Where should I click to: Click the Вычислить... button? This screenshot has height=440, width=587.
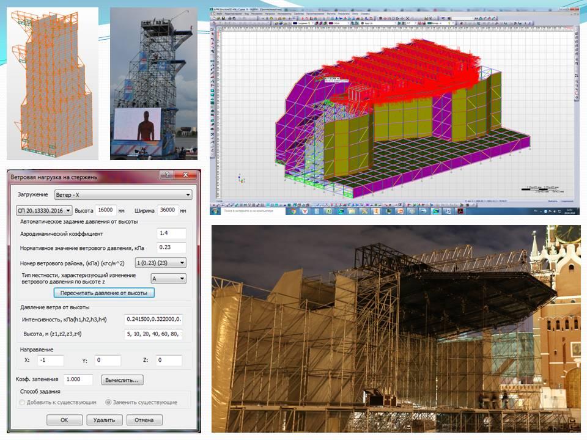[x=122, y=380]
